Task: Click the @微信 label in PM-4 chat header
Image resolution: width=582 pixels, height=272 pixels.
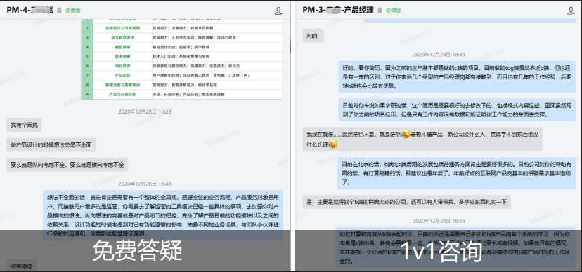Action: tap(73, 11)
